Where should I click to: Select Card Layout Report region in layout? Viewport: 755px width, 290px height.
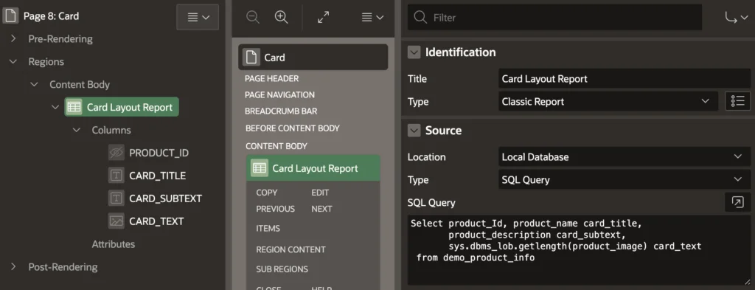tap(313, 168)
